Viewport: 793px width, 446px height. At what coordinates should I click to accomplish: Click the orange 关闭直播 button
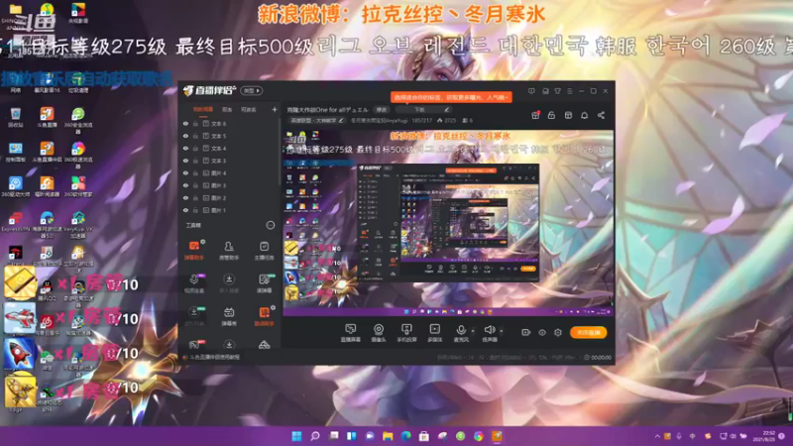pos(589,332)
